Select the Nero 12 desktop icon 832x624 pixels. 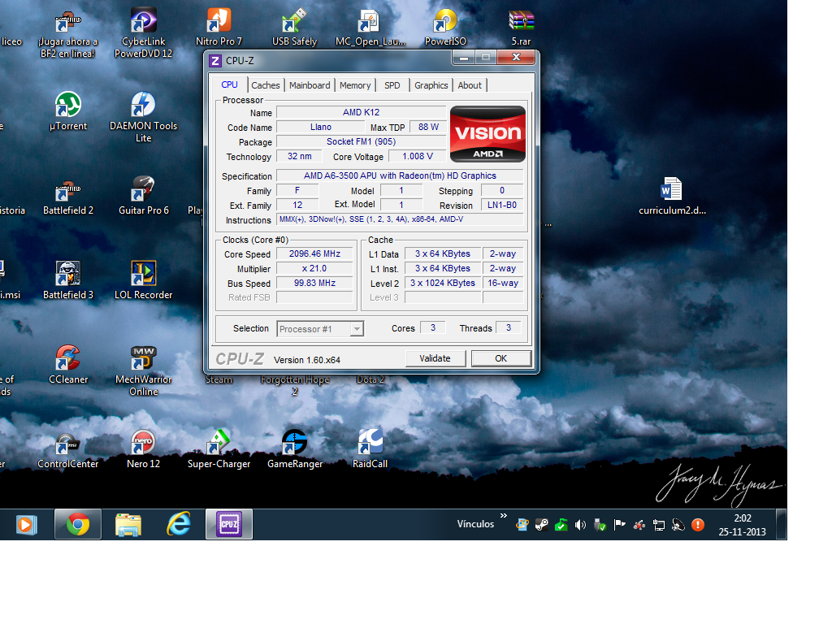(143, 449)
